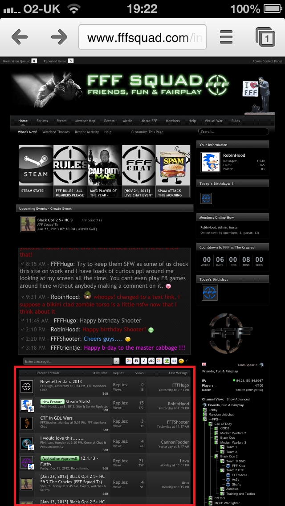This screenshot has width=285, height=506.
Task: Apply italic formatting in chat toolbar
Action: pos(144,361)
